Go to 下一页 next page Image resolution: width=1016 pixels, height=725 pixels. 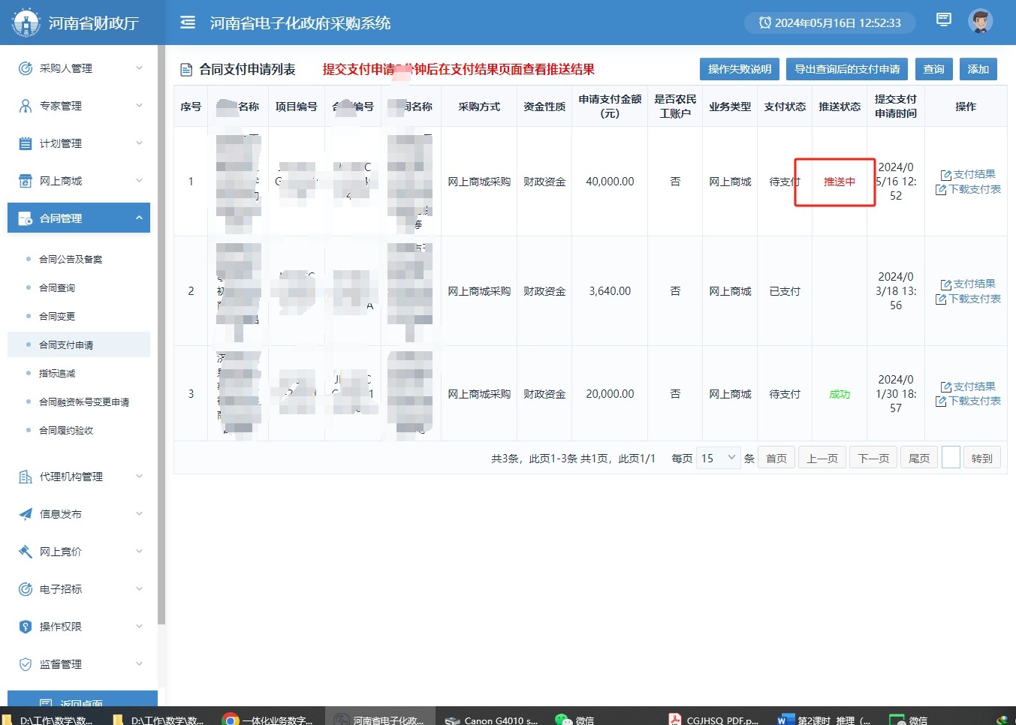pos(873,458)
